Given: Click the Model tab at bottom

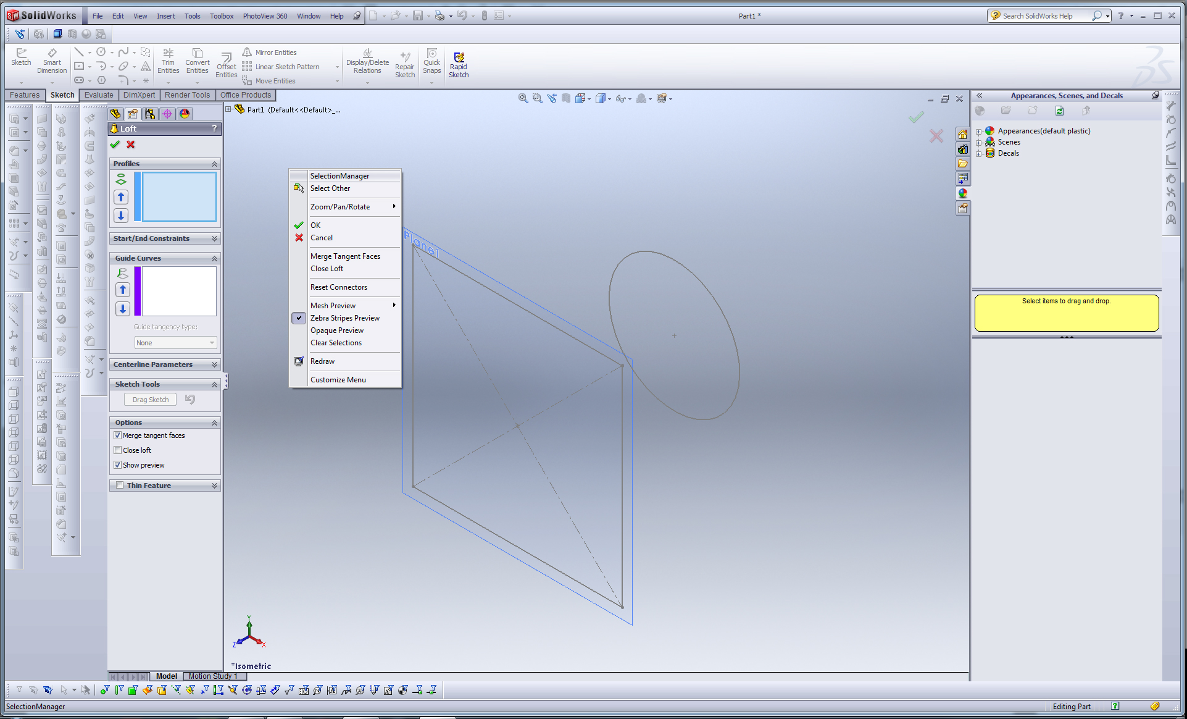Looking at the screenshot, I should pos(166,676).
